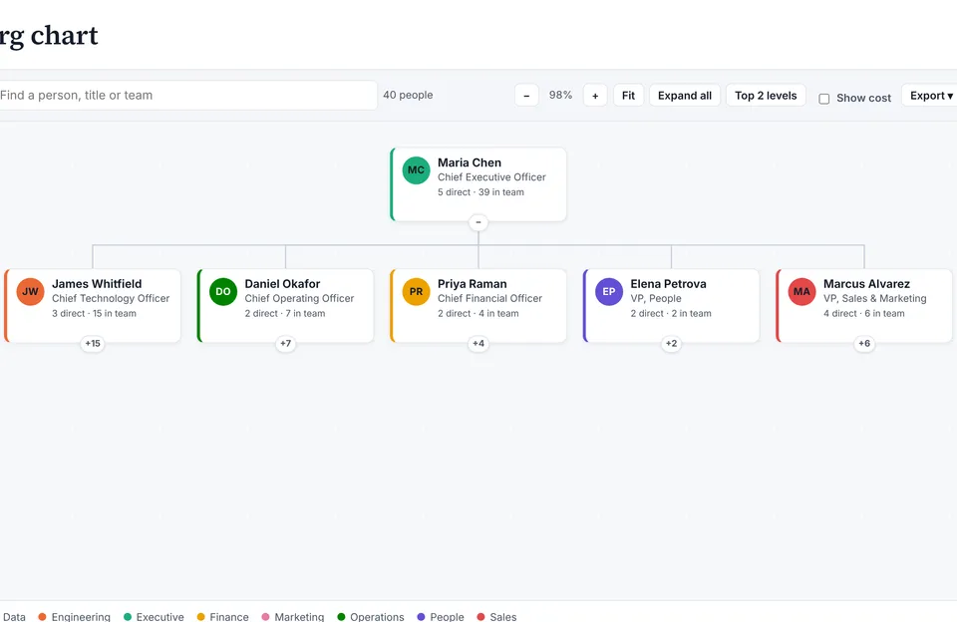957x622 pixels.
Task: Zoom in with the plus button
Action: (x=595, y=96)
